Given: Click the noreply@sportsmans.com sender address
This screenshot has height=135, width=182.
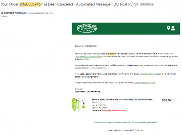Looking at the screenshot, I should click(x=40, y=13).
